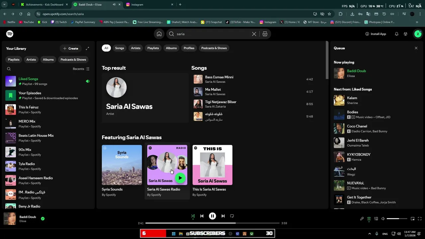Viewport: 425px width, 239px height.
Task: Filter results by Artists
Action: (x=136, y=48)
